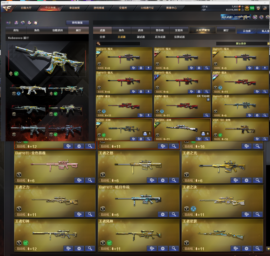Image resolution: width=270 pixels, height=256 pixels.
Task: Open the 云仓库 button
Action: click(246, 31)
